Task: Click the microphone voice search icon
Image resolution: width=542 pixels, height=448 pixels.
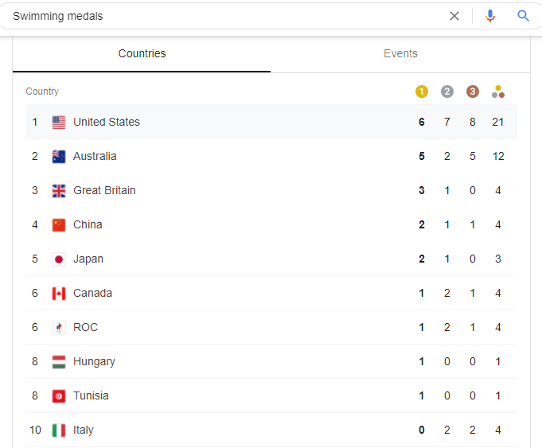Action: coord(490,16)
